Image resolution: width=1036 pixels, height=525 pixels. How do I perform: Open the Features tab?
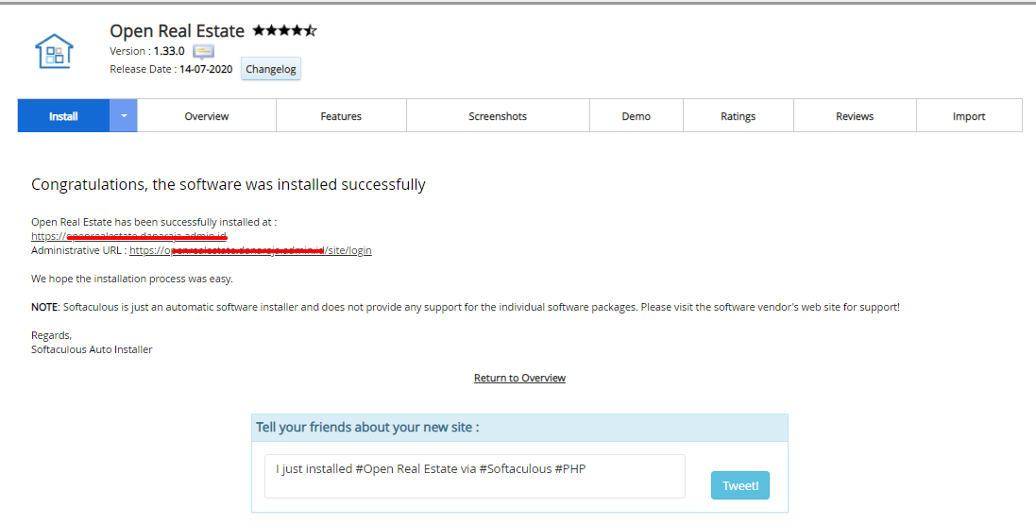click(x=341, y=115)
